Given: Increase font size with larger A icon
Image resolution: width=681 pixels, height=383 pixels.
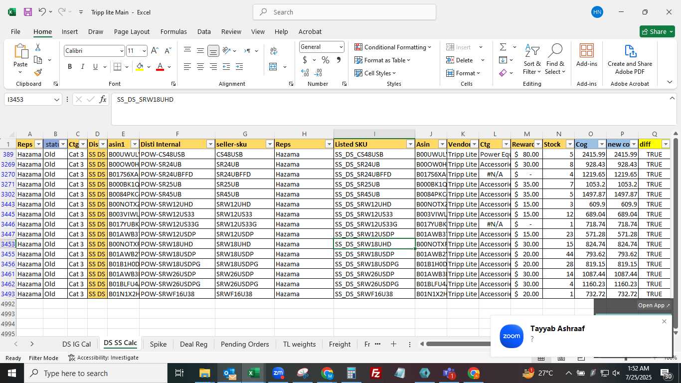Looking at the screenshot, I should click(x=155, y=51).
